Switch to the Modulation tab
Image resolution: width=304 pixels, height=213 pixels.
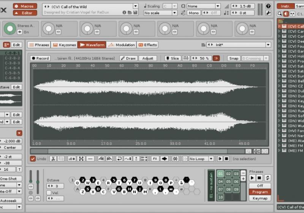(121, 45)
